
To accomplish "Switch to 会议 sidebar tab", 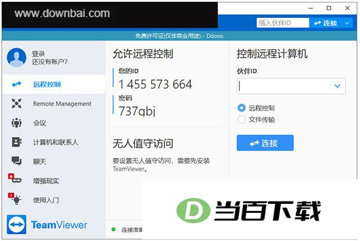I will [54, 123].
